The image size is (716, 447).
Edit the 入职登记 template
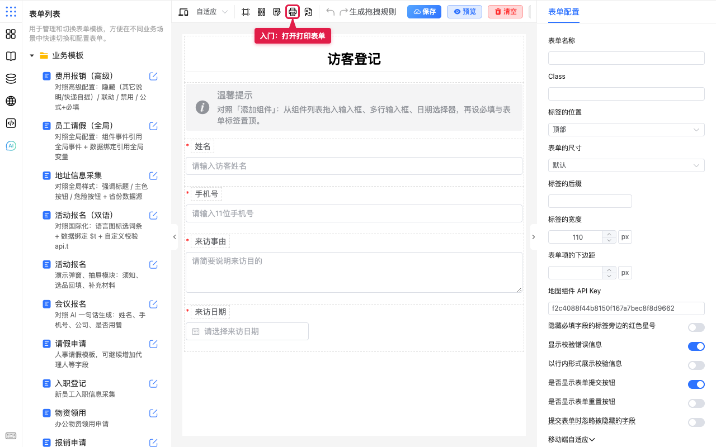coord(153,384)
